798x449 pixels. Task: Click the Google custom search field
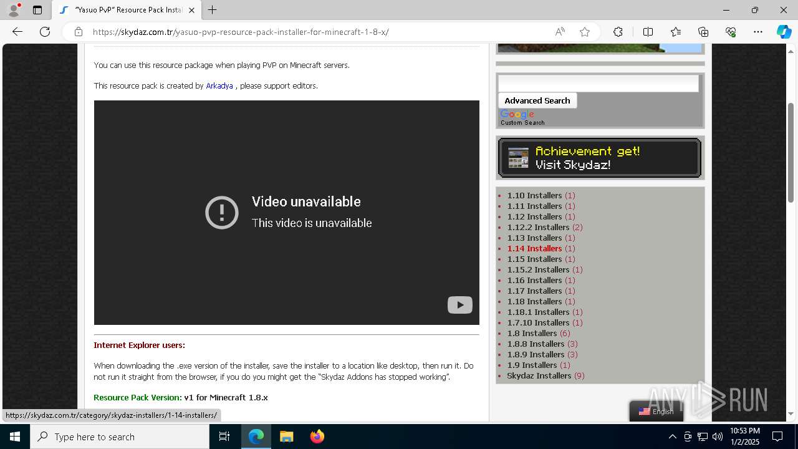(x=598, y=84)
